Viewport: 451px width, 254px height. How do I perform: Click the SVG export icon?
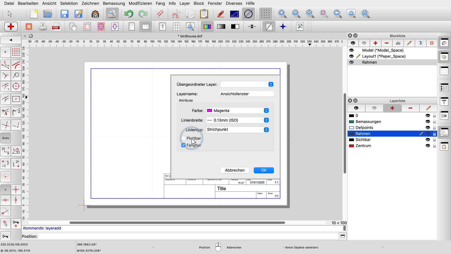[95, 14]
